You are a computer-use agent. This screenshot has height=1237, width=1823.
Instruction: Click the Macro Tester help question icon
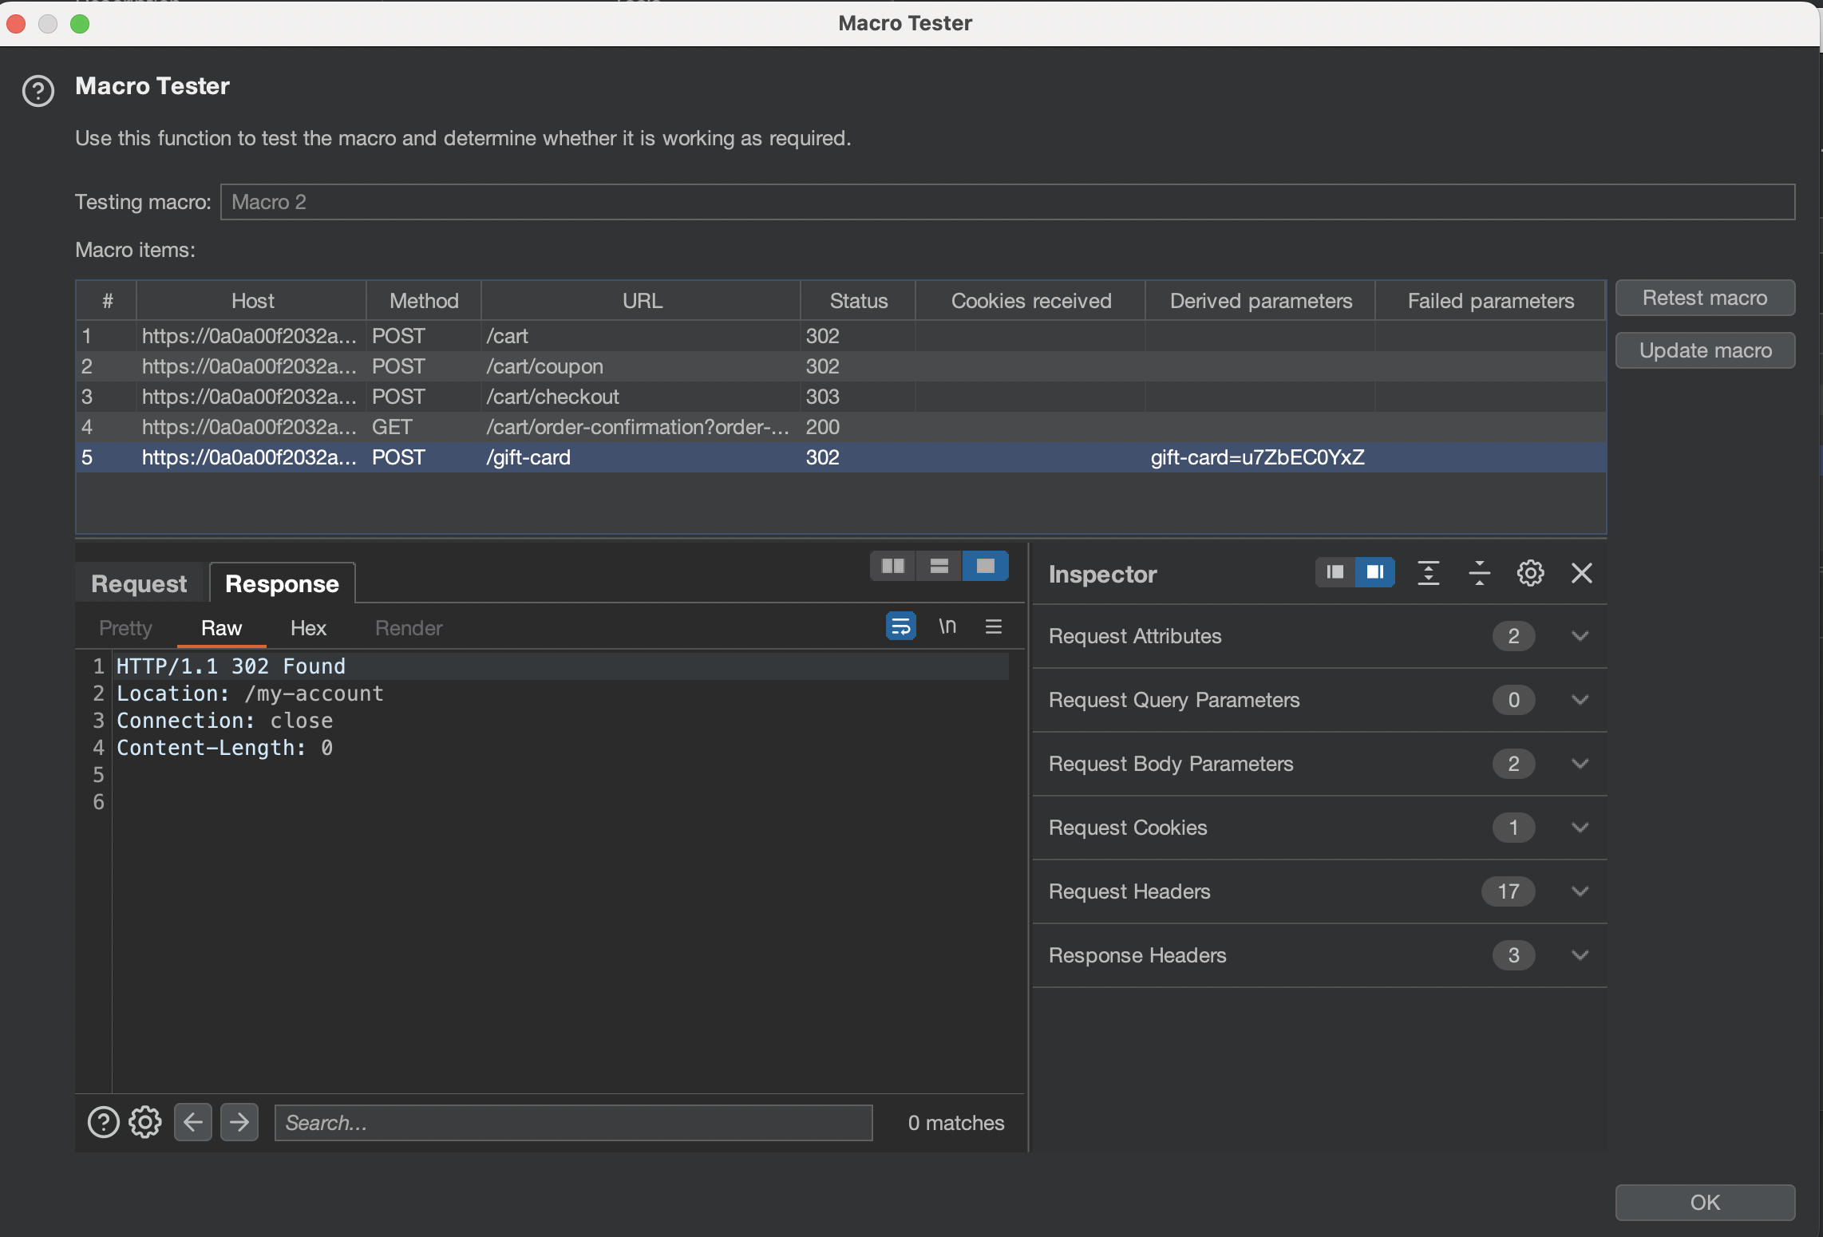click(x=38, y=91)
